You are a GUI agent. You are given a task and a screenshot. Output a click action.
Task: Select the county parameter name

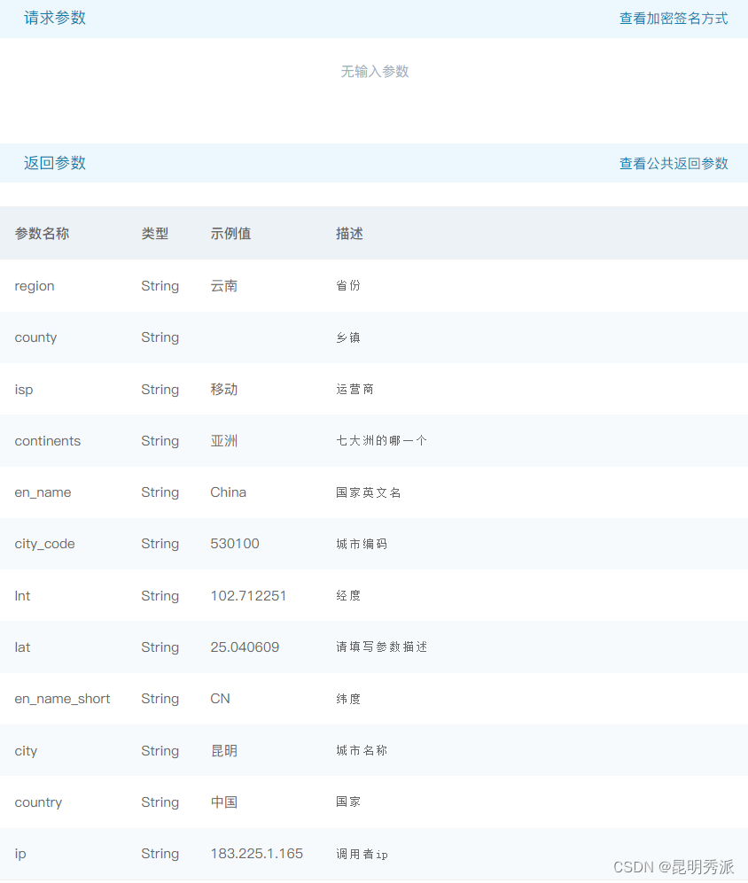pyautogui.click(x=35, y=338)
